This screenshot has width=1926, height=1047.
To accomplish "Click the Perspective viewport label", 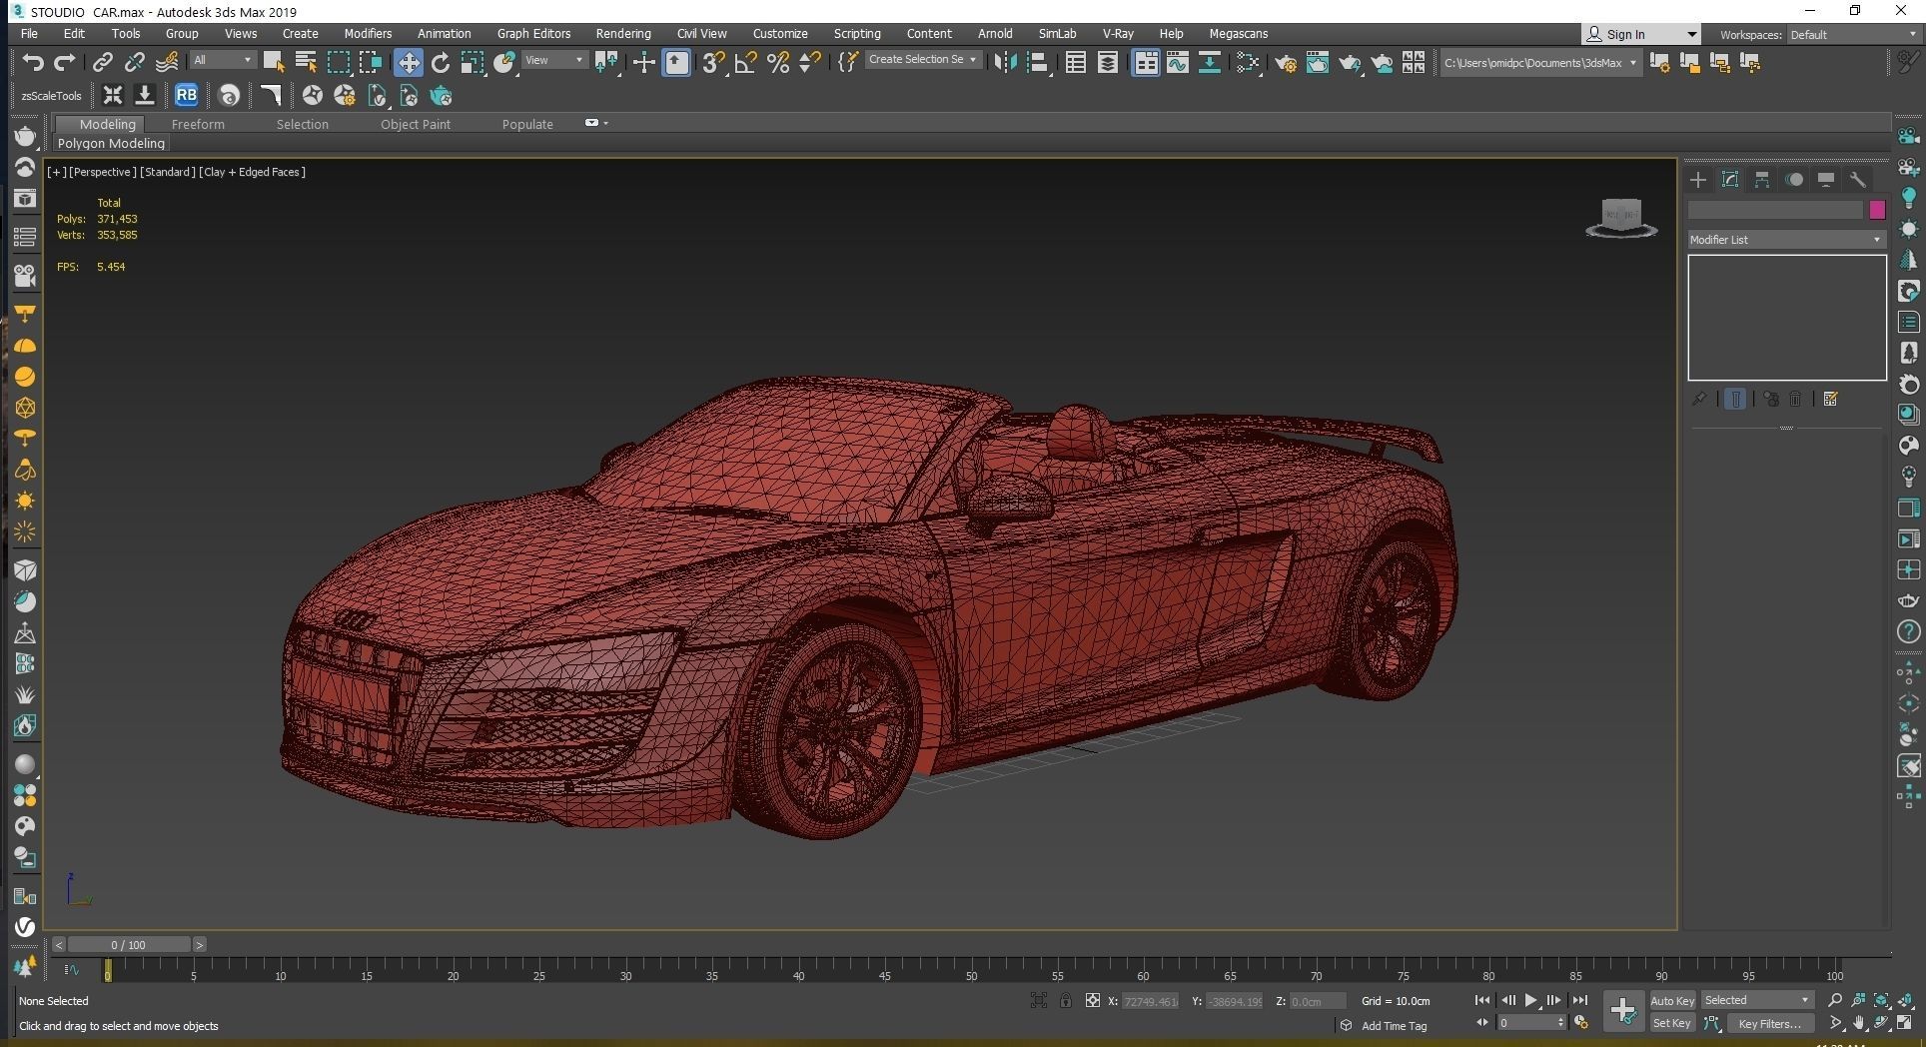I will pos(102,172).
